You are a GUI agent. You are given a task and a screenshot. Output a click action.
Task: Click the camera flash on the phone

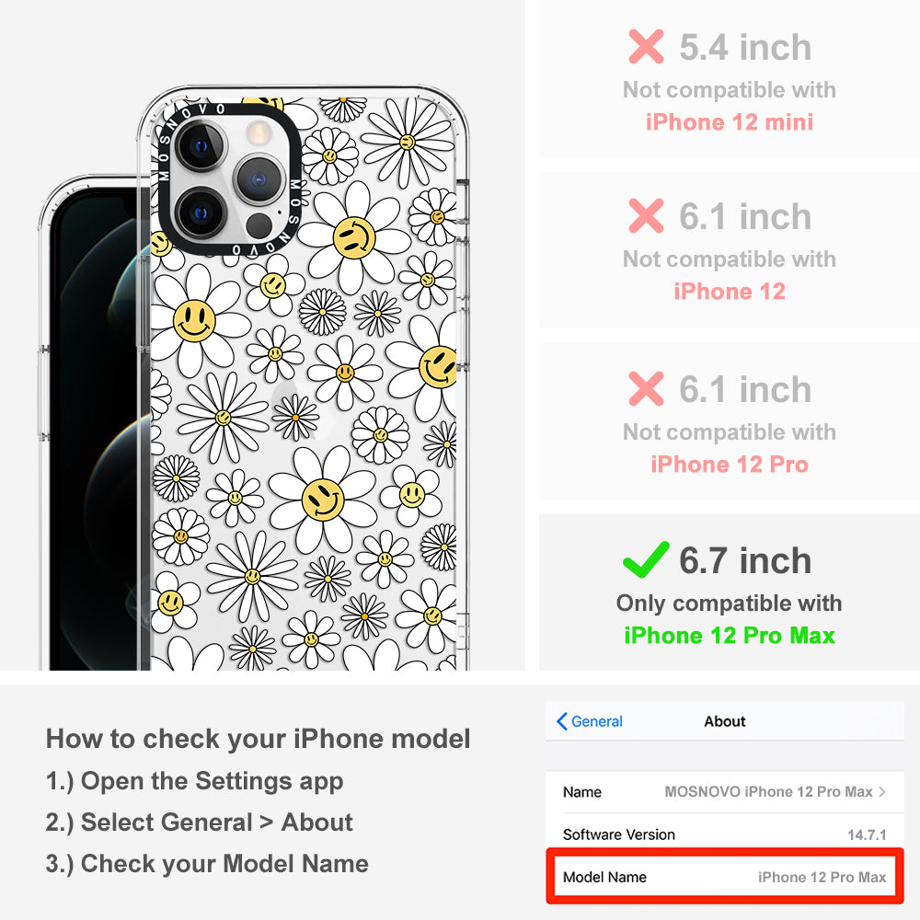[259, 133]
